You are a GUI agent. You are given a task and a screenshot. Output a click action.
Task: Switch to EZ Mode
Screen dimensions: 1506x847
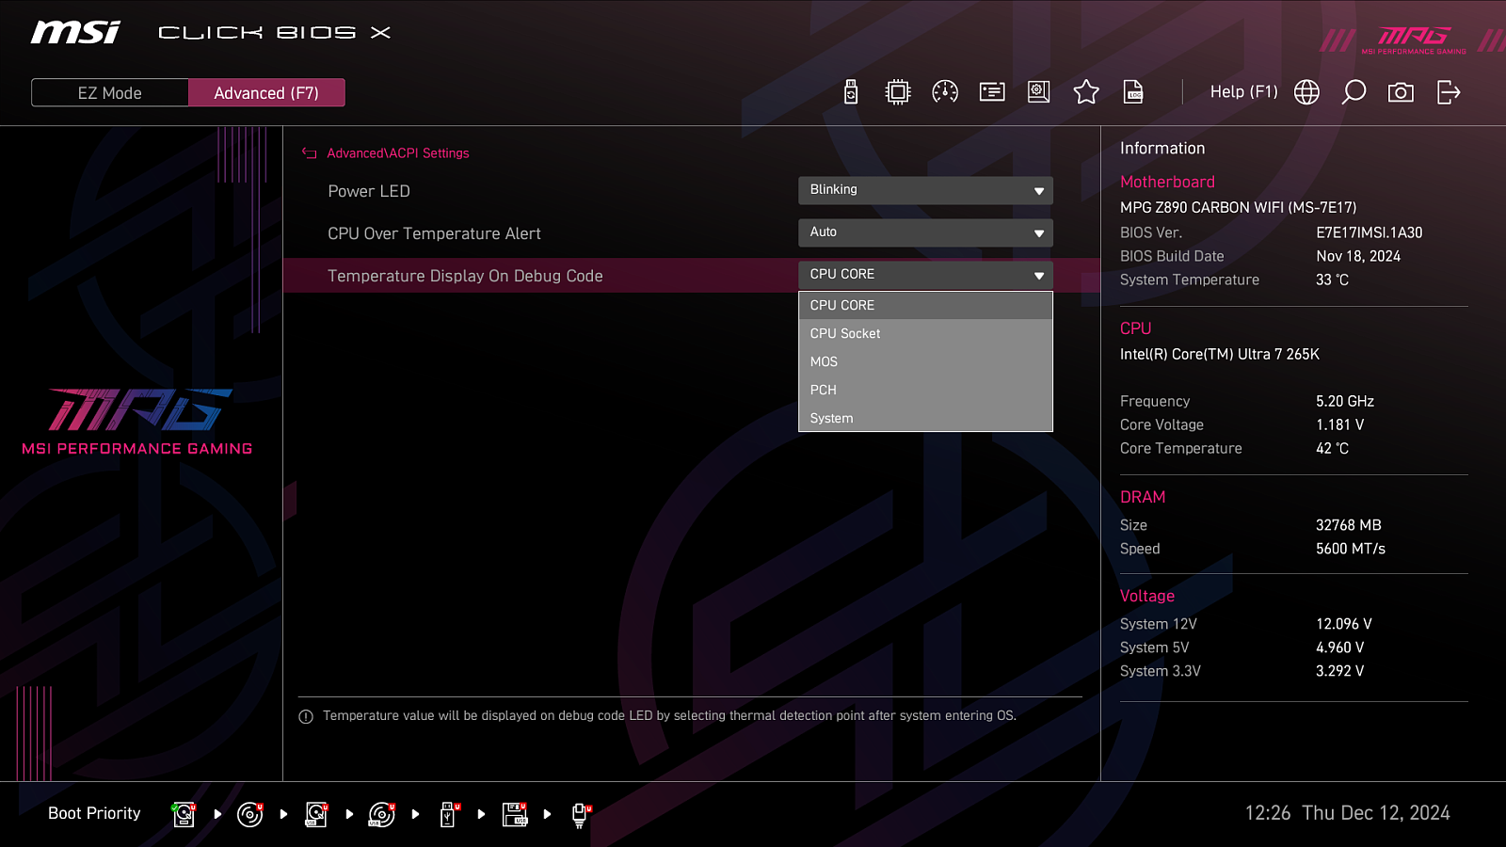coord(110,93)
